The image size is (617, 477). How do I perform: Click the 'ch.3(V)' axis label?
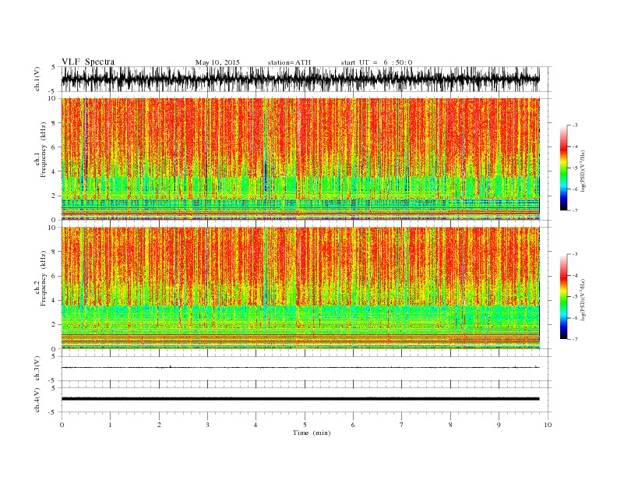(37, 369)
